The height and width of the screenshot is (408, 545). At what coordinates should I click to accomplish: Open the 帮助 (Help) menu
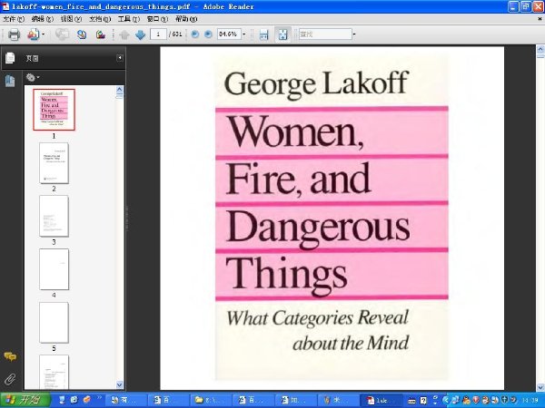click(x=186, y=19)
